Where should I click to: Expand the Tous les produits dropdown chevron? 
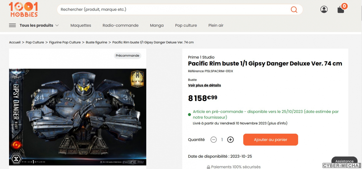[x=57, y=25]
